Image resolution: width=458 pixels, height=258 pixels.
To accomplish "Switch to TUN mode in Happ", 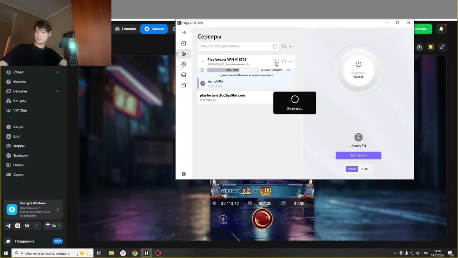I will click(x=365, y=169).
